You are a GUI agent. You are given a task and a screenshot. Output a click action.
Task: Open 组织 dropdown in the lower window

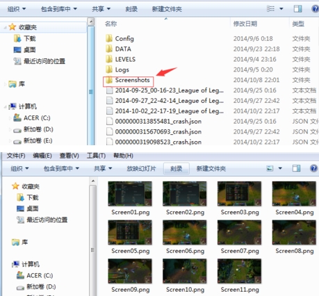point(19,168)
